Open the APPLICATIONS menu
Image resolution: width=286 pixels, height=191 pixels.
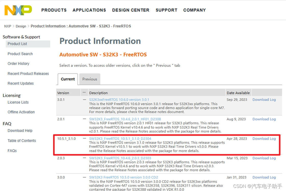[89, 10]
